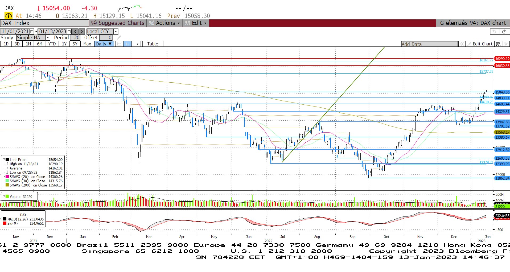Collapse the Last Price legend tree
This screenshot has height=272, width=510.
click(x=4, y=160)
